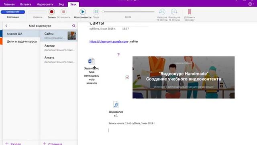The width and height of the screenshot is (257, 145).
Task: Go back using the notebook chevron
Action: (6, 26)
